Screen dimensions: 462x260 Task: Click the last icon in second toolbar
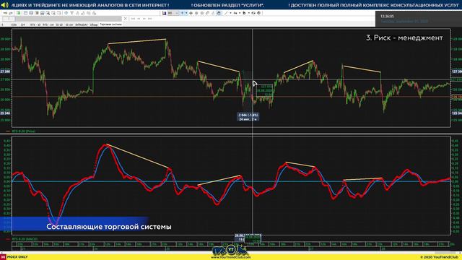point(259,13)
